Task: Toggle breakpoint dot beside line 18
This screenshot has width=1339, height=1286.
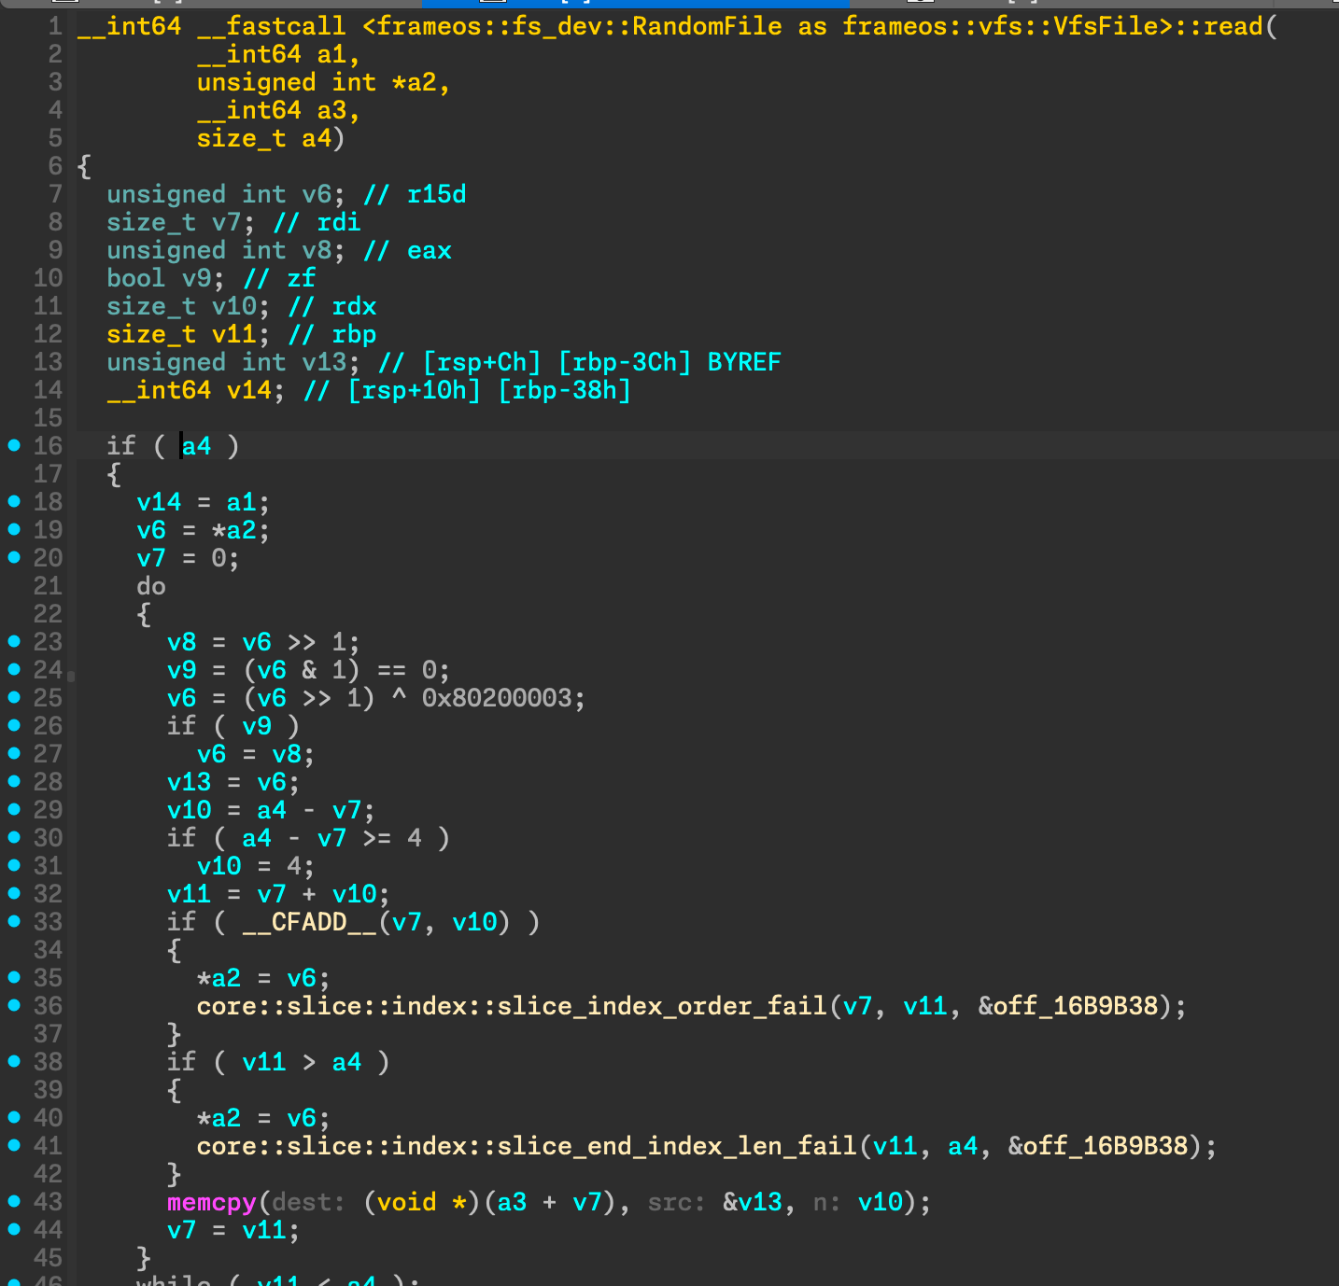Action: click(x=14, y=502)
